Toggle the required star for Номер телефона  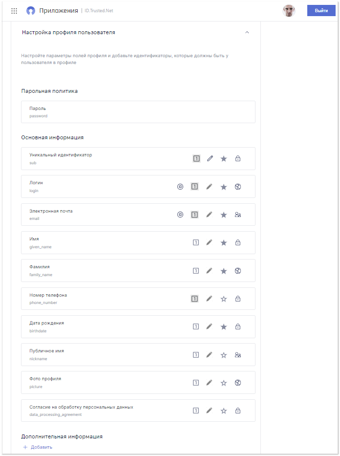223,299
